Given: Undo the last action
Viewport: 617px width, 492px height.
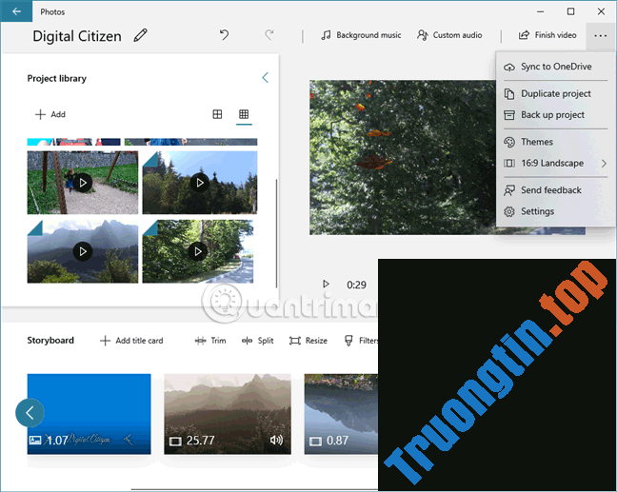Looking at the screenshot, I should click(x=224, y=35).
